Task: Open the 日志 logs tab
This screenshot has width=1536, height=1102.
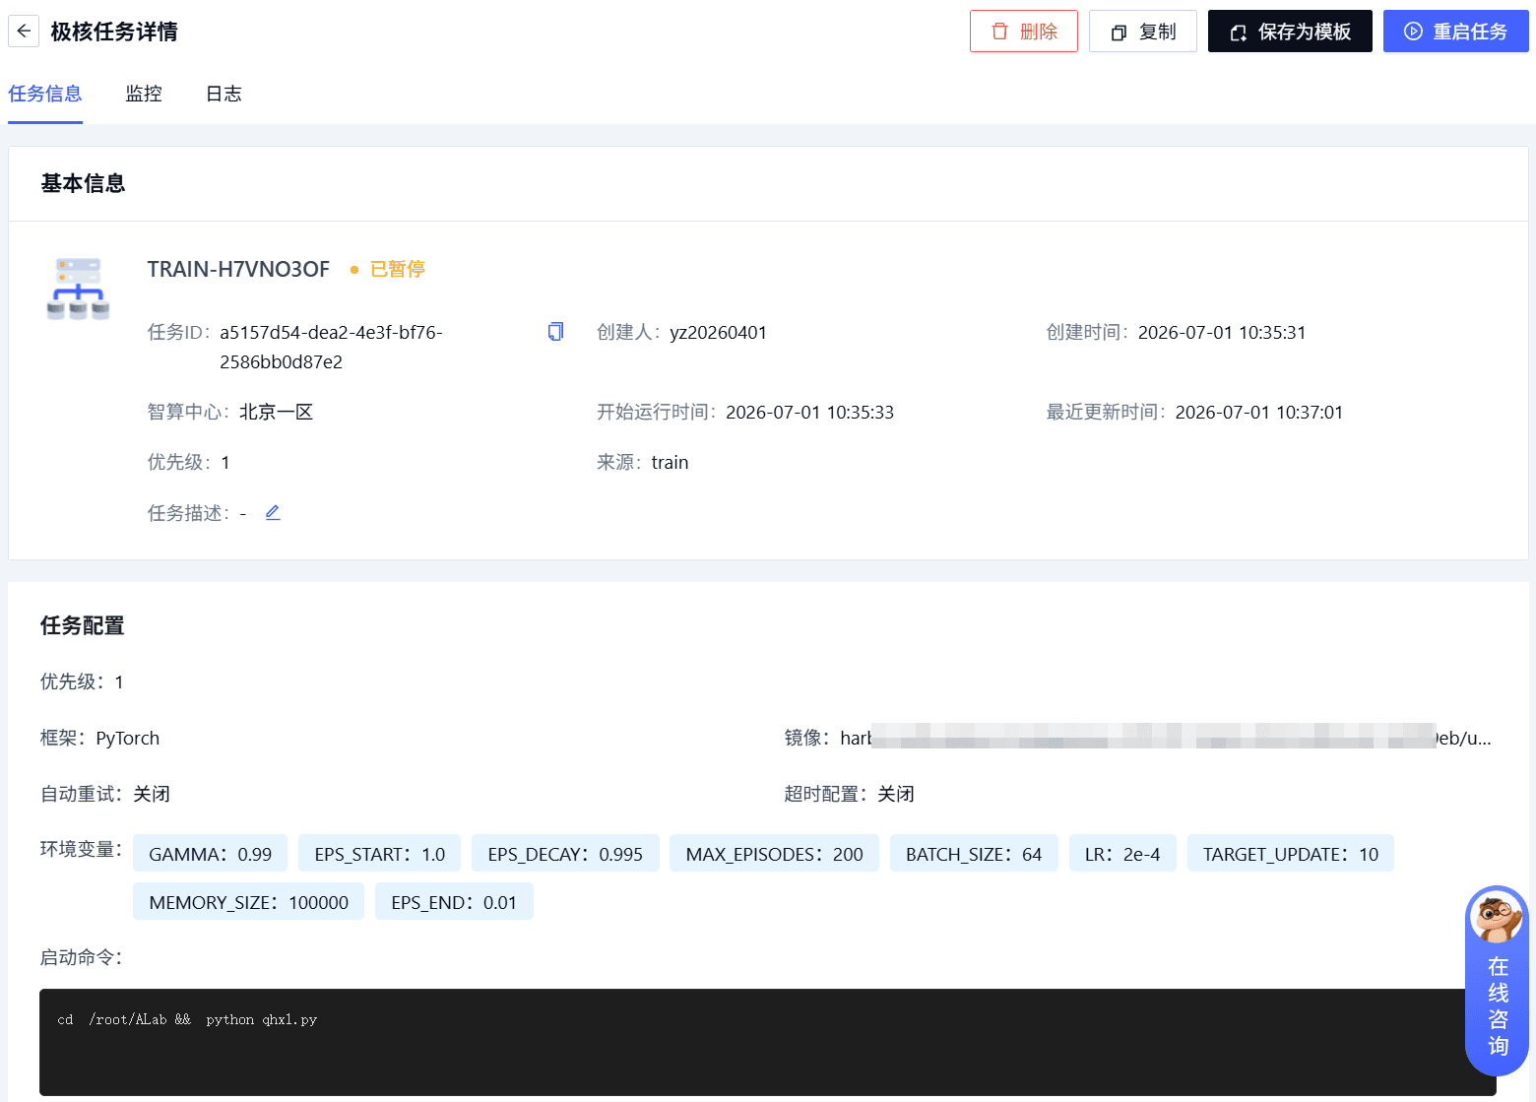Action: pos(224,94)
